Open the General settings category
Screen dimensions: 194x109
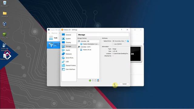(69, 35)
